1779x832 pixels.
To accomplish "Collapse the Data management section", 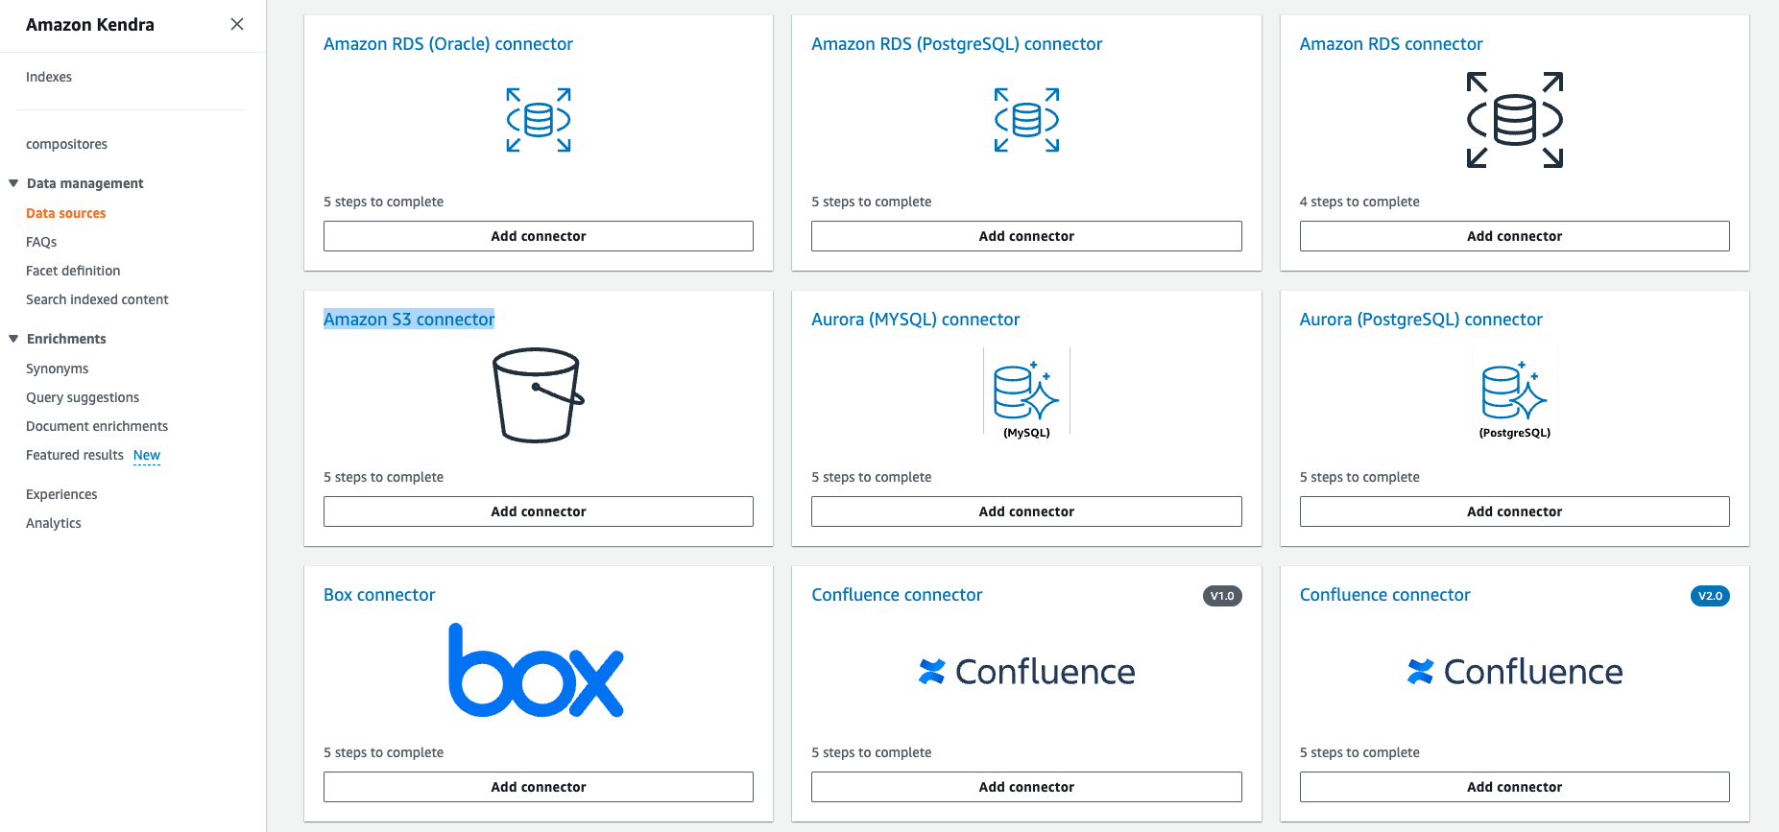I will 13,183.
